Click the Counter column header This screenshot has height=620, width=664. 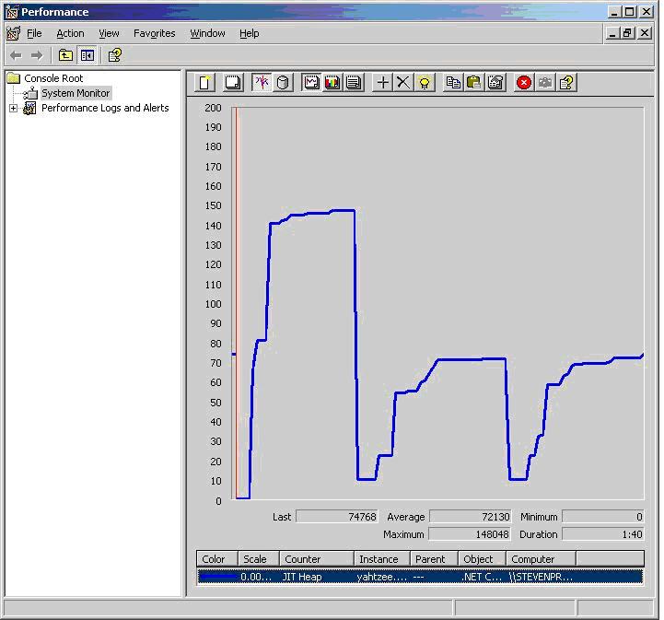[317, 559]
